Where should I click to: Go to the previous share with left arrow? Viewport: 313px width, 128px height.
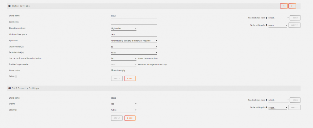[284, 6]
